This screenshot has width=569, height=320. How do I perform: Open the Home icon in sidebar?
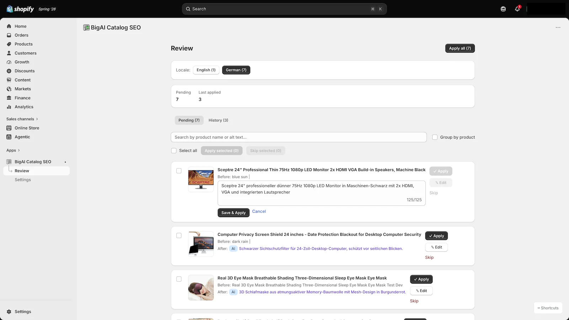pos(9,26)
